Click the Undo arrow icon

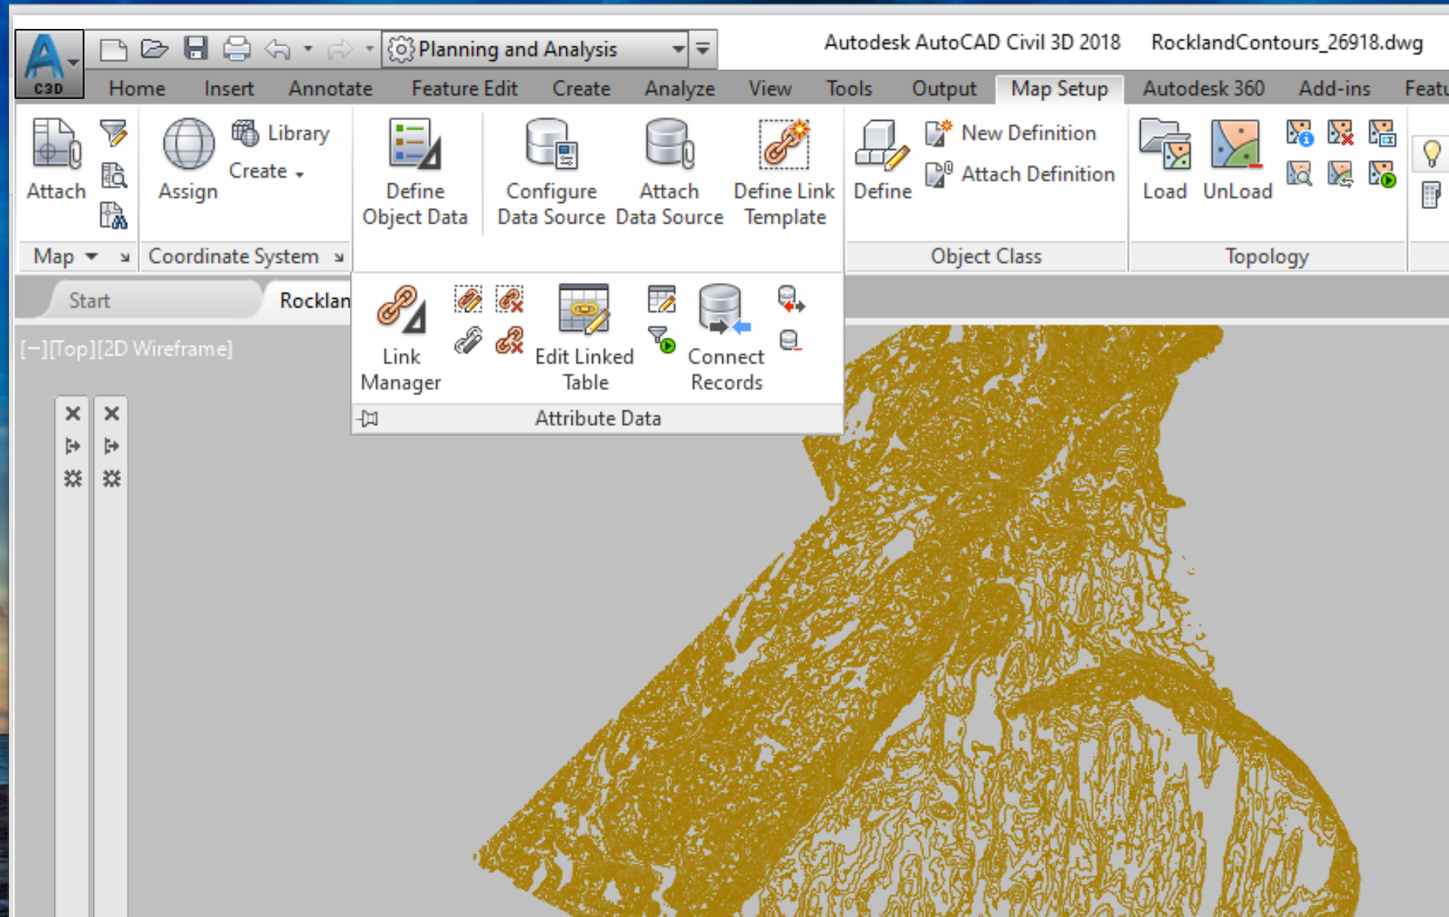(x=278, y=49)
